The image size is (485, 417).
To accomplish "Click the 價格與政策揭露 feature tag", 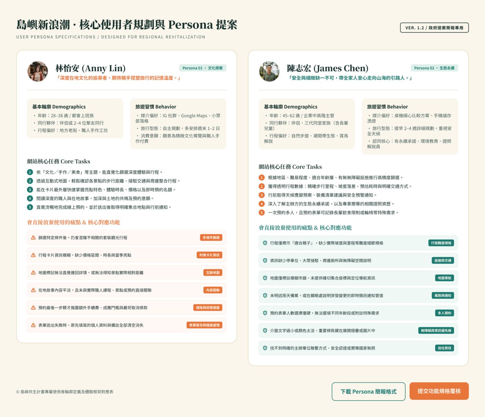I will tap(208, 308).
